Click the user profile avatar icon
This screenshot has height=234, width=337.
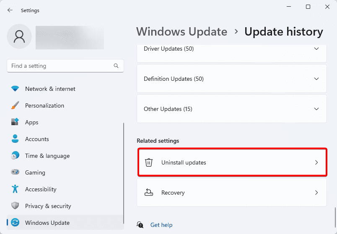pos(19,36)
